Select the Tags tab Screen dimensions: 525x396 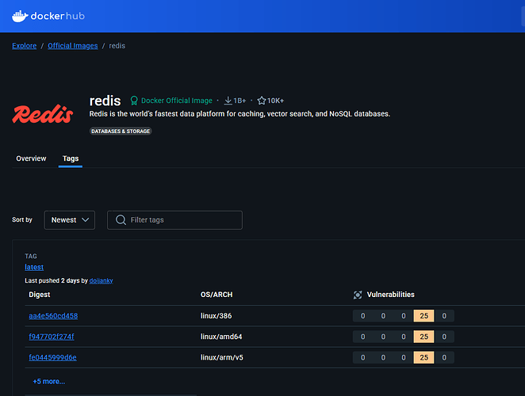click(x=71, y=158)
